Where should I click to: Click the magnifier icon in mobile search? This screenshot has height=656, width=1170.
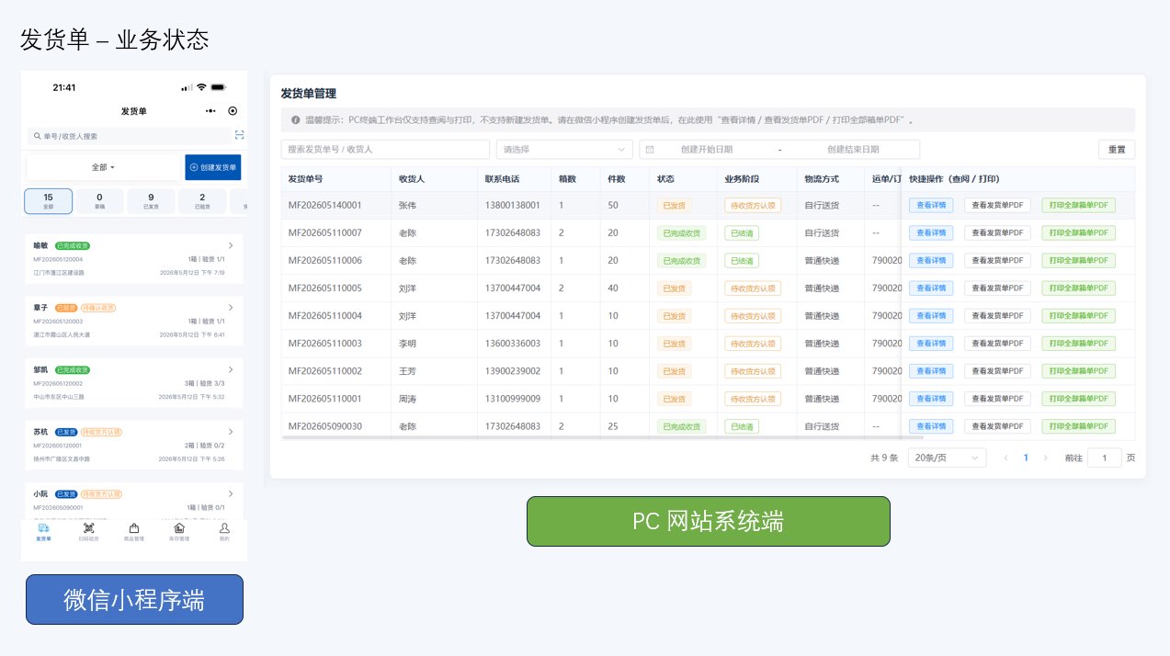click(37, 136)
